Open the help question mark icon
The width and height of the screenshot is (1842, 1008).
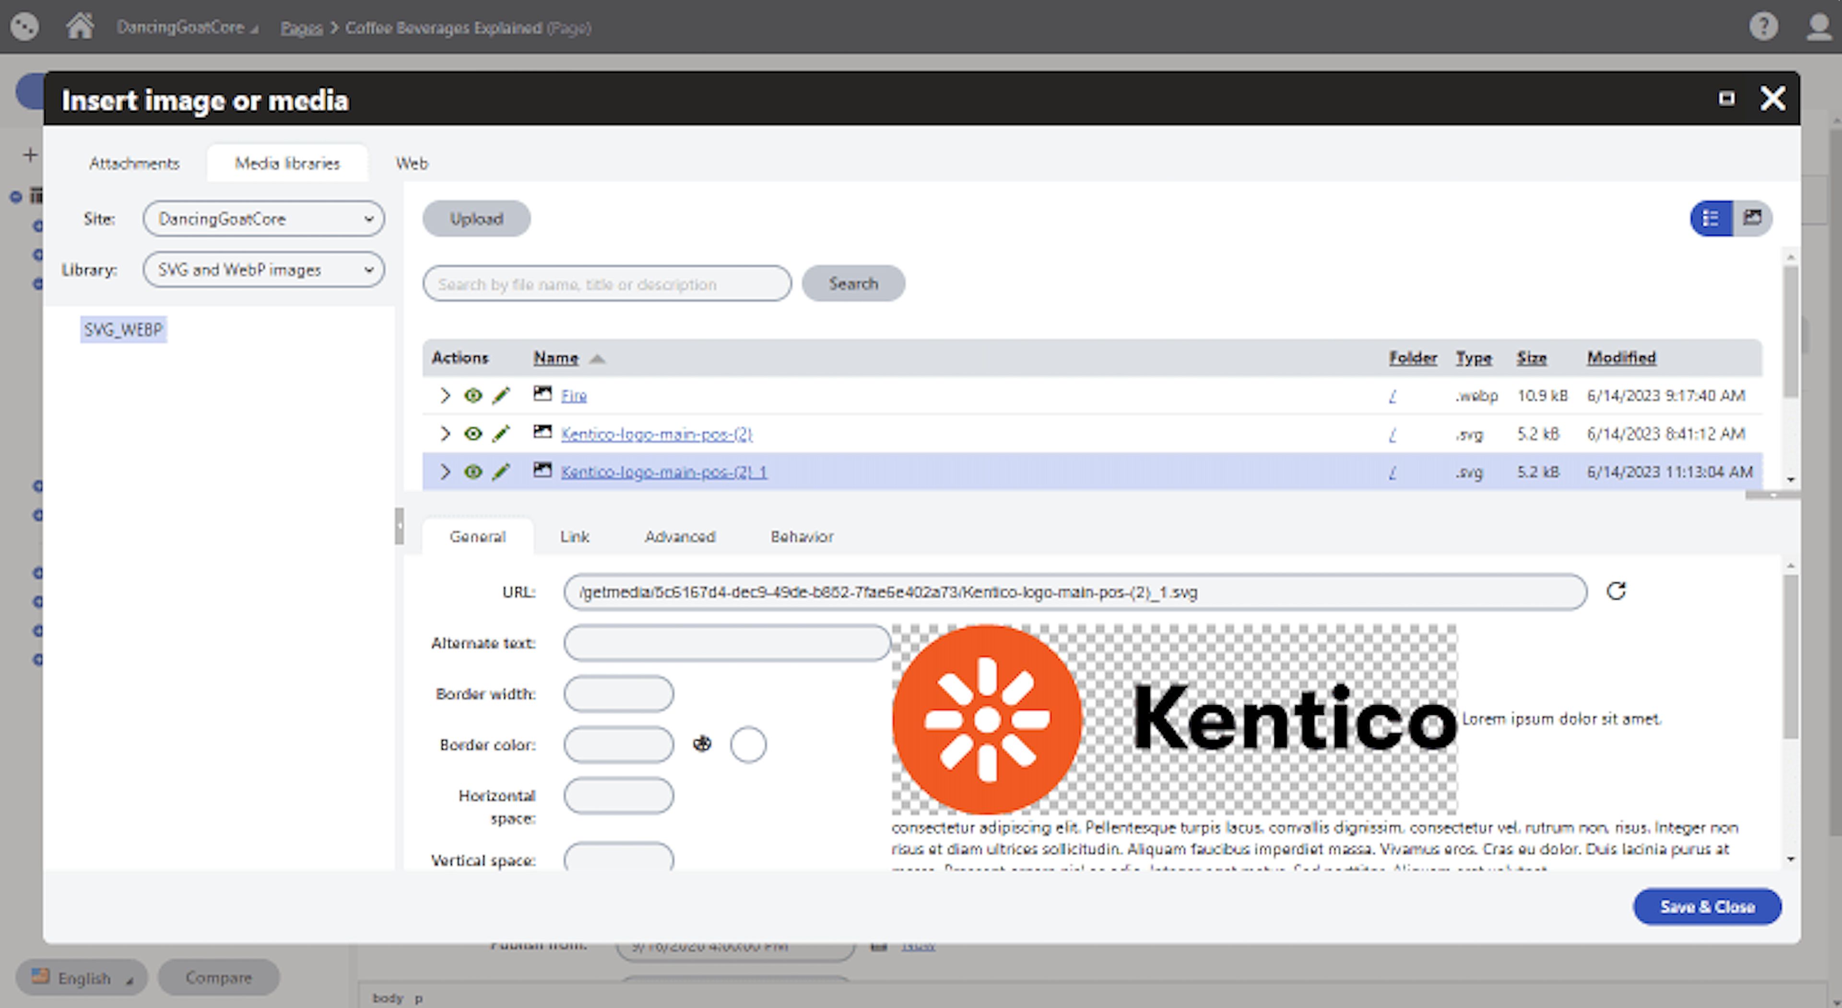click(x=1763, y=26)
